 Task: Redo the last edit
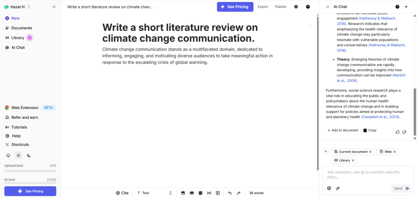239,193
